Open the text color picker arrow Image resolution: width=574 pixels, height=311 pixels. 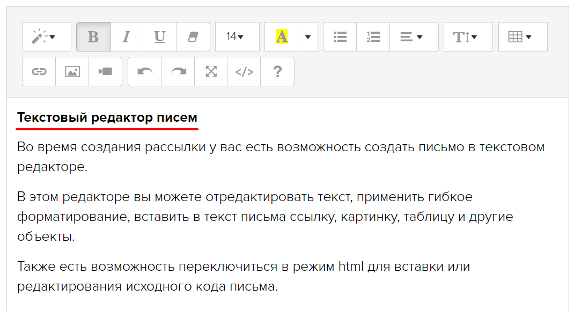(308, 36)
